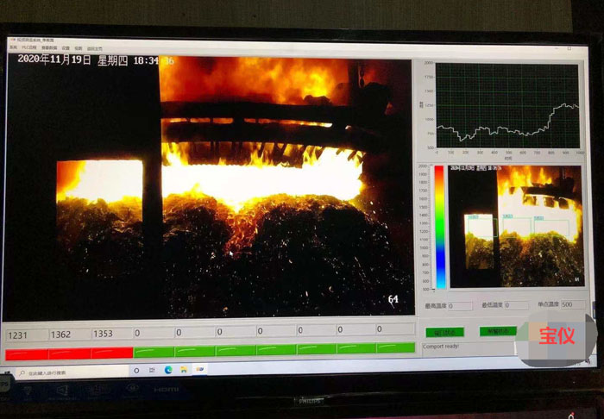
Task: Click the thermal image thumbnail with measurement boxes
Action: (517, 227)
